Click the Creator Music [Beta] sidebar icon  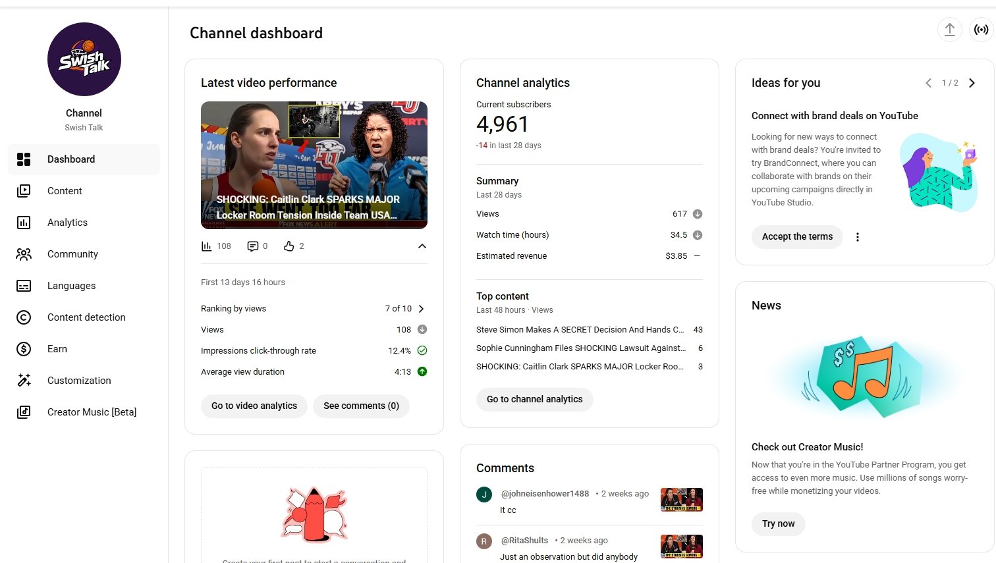click(x=24, y=412)
